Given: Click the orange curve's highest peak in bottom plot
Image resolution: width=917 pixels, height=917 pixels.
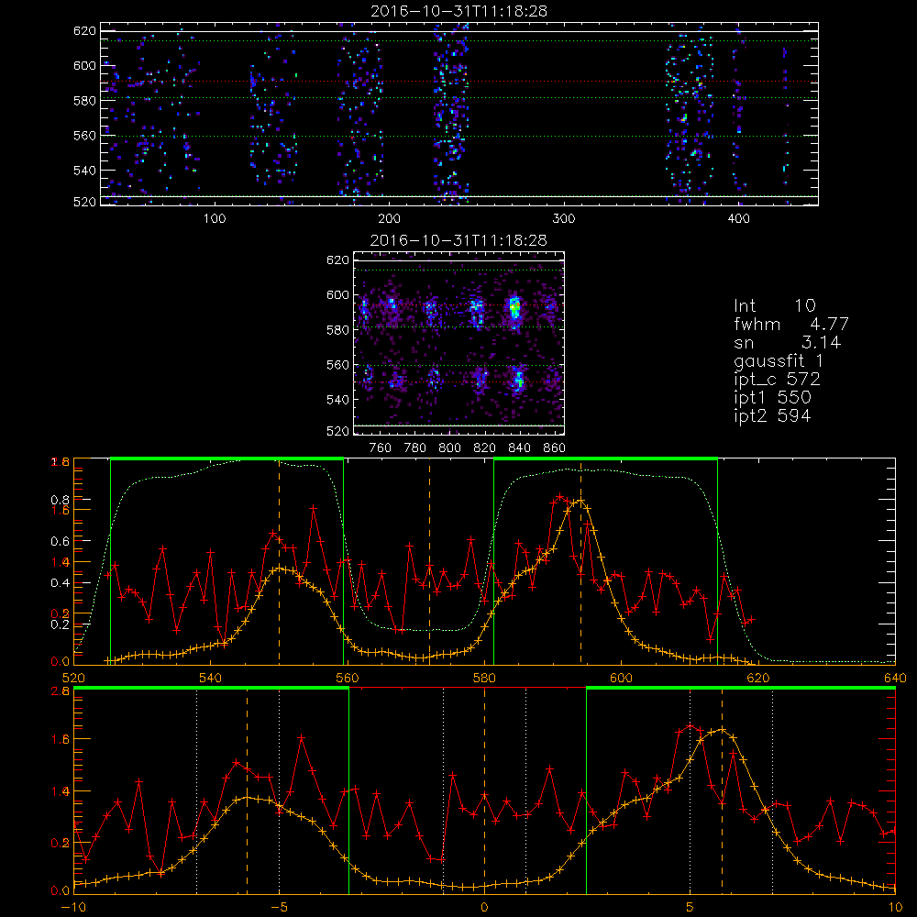Looking at the screenshot, I should [x=723, y=729].
